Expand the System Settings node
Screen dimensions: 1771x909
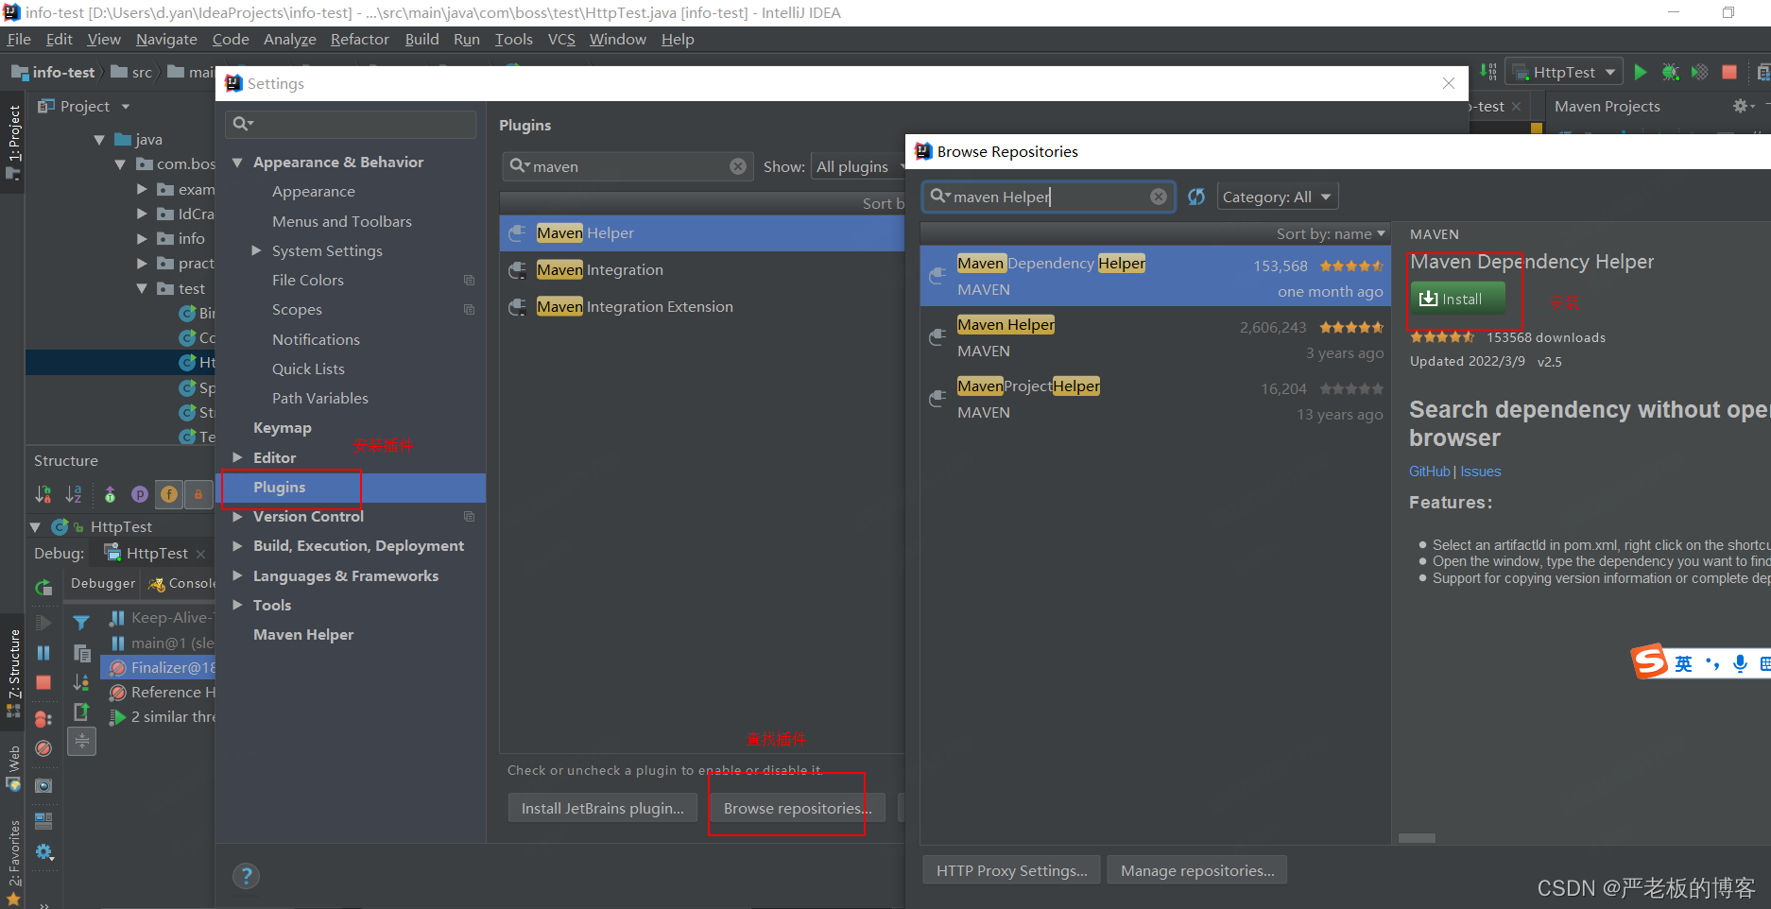click(256, 250)
